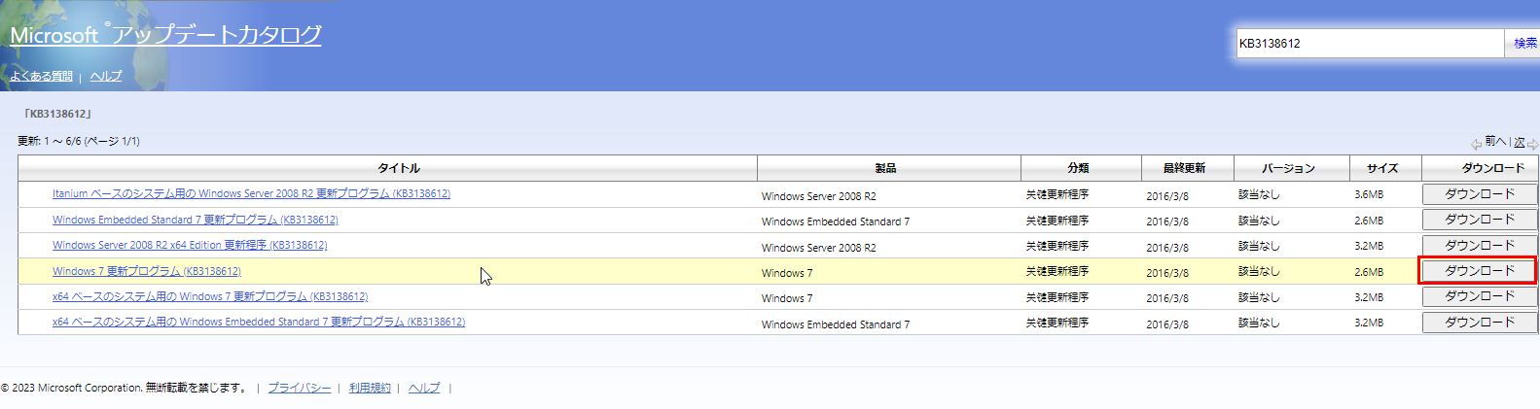Sort by the サイズ column header
Viewport: 1540px width, 409px height.
(x=1385, y=168)
